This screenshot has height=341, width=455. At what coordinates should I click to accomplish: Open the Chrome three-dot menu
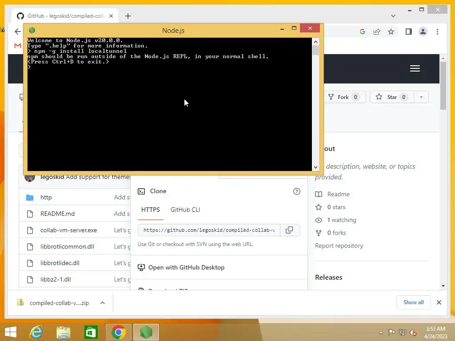click(437, 32)
